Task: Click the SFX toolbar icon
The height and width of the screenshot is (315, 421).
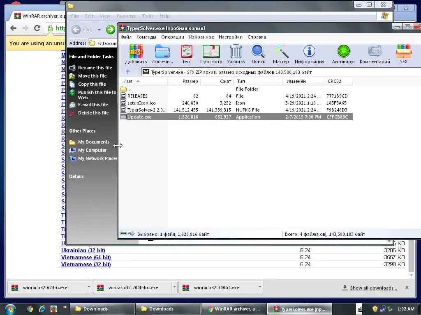Action: pyautogui.click(x=404, y=55)
